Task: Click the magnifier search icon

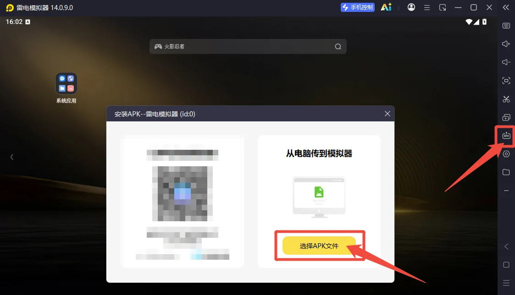Action: coord(338,47)
